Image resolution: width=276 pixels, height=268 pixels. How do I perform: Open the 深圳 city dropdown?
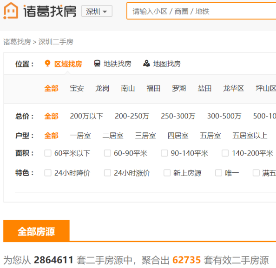(x=97, y=11)
